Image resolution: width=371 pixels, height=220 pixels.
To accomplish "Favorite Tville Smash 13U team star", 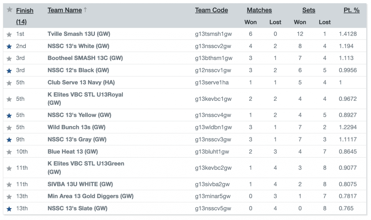I will pos(9,34).
